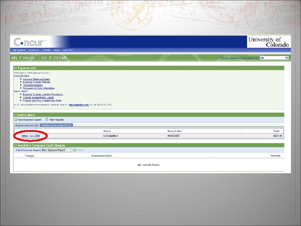
Task: Collapse Available Company Card Charges section
Action: pos(15,145)
